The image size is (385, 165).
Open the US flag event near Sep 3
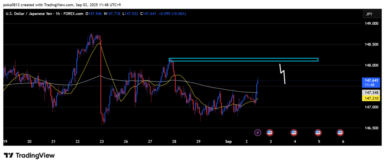click(270, 132)
